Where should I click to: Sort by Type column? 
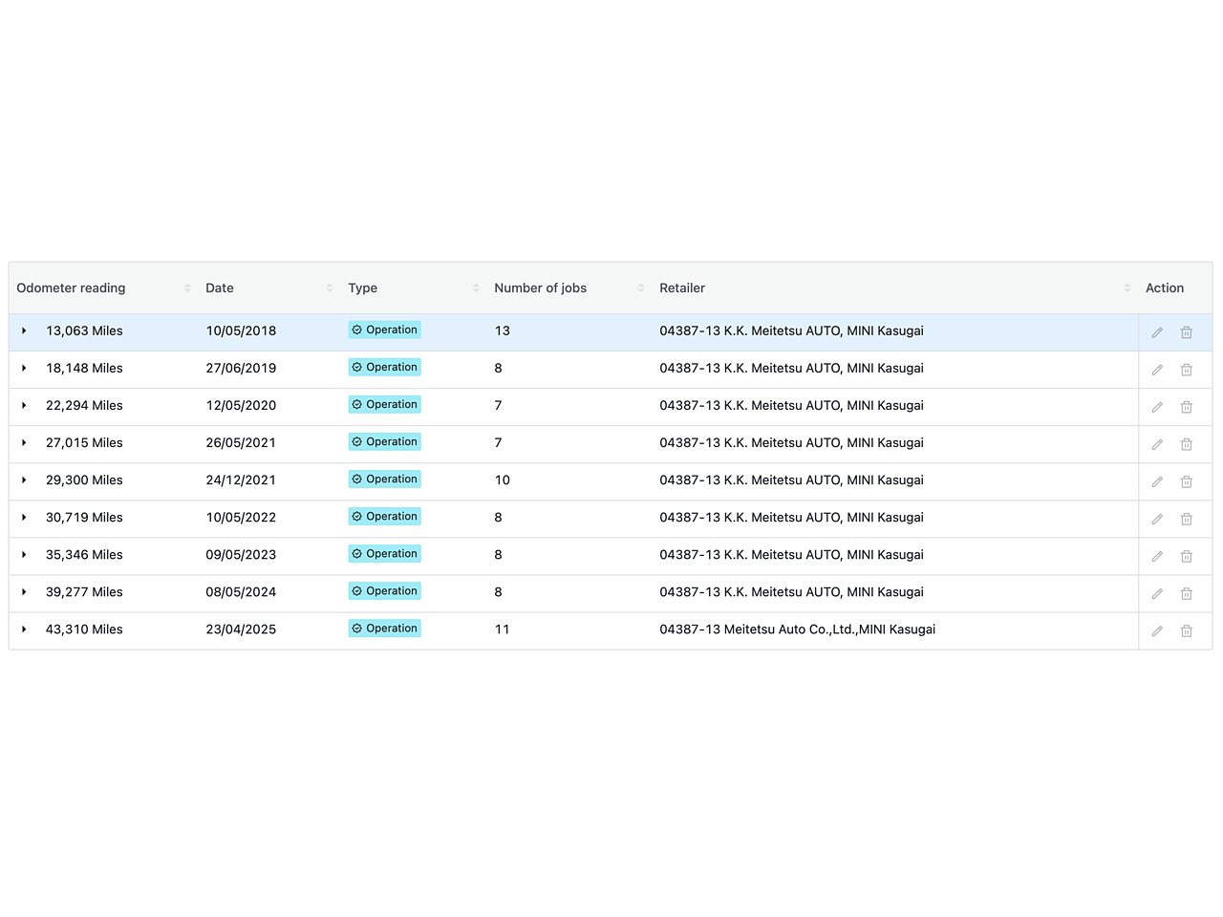(476, 288)
